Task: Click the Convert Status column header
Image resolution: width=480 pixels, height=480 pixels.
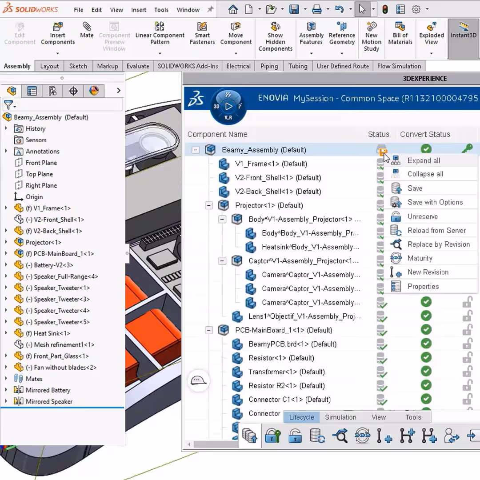Action: [x=425, y=134]
